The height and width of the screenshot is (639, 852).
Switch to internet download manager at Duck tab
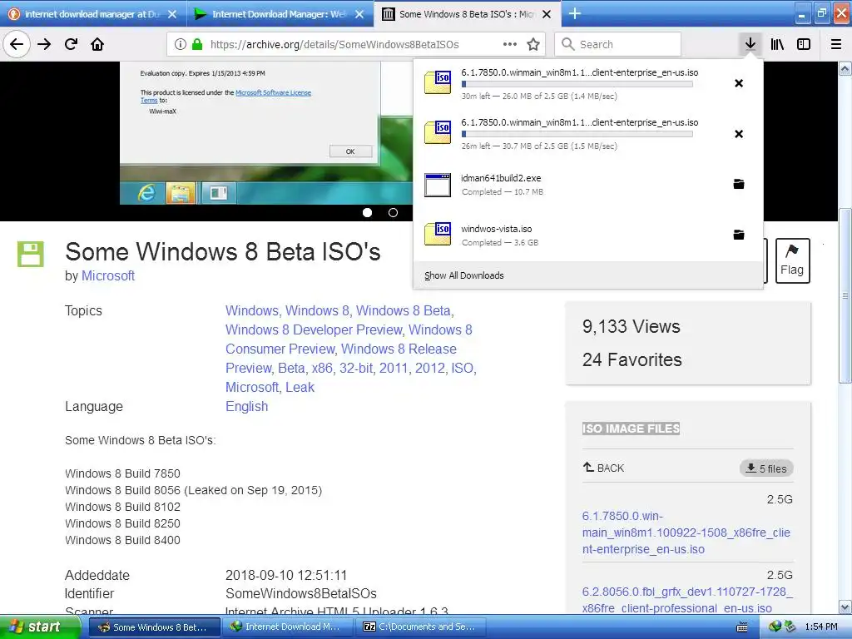pos(92,14)
